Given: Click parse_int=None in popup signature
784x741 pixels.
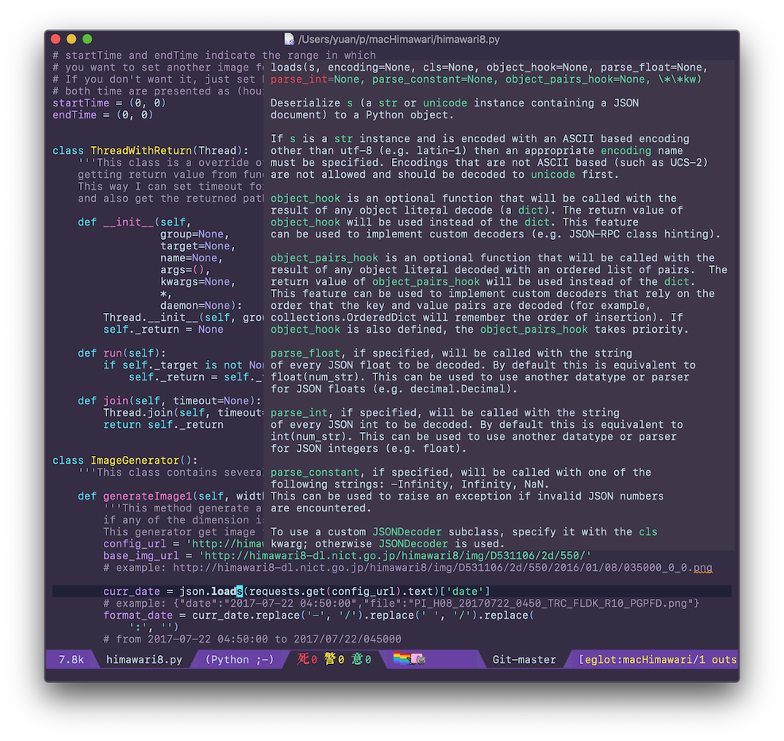Looking at the screenshot, I should (315, 79).
